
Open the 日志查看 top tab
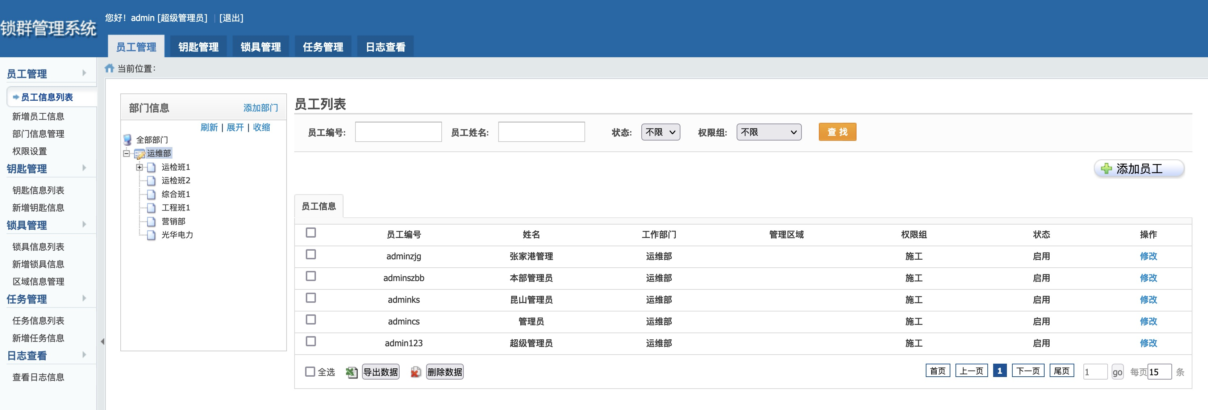(x=385, y=47)
